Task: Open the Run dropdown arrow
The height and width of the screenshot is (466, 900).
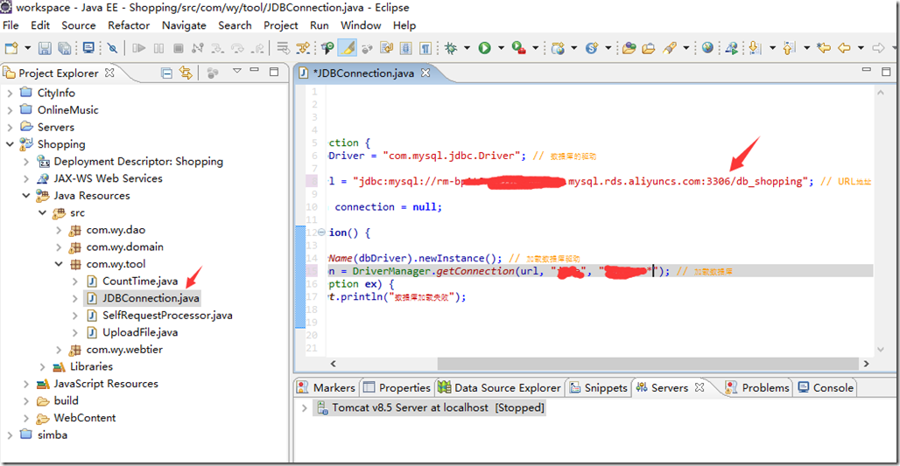Action: pos(501,48)
